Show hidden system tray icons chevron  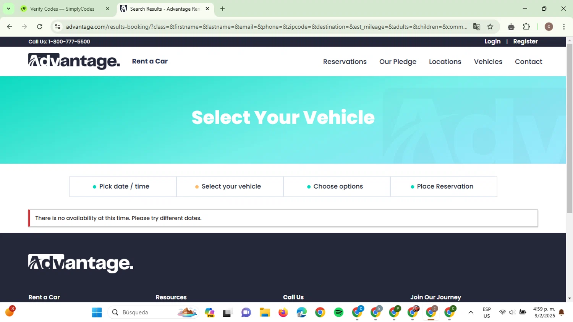[471, 312]
